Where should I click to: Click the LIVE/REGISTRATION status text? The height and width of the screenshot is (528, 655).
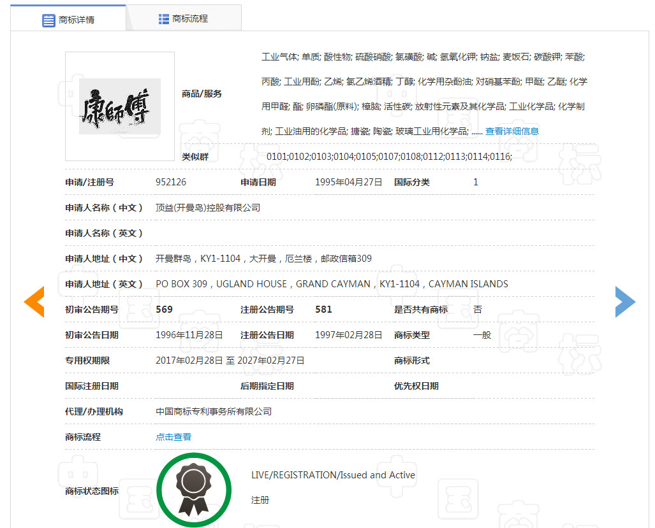click(333, 475)
